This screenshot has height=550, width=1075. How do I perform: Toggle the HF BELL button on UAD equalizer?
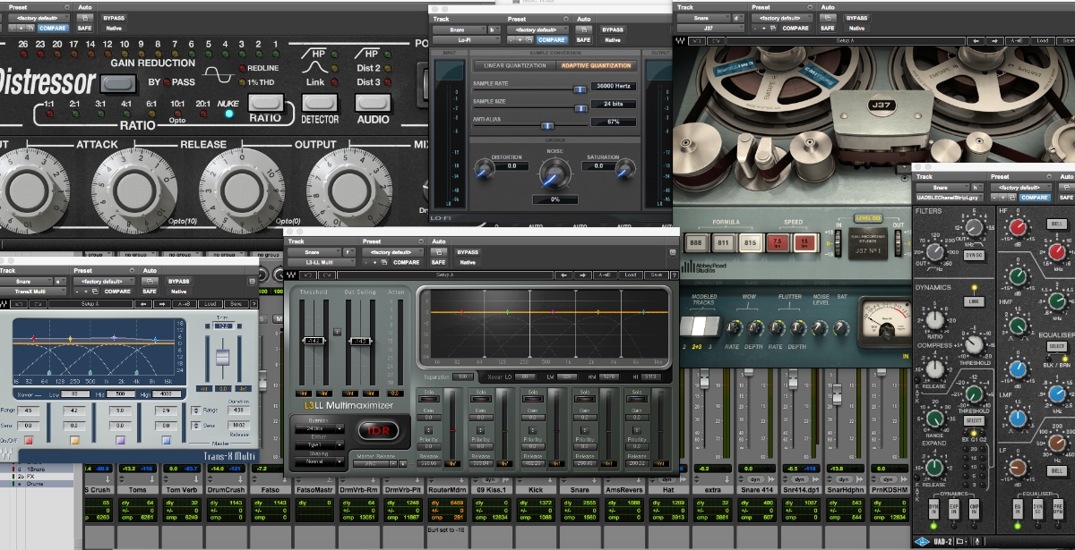click(1056, 224)
